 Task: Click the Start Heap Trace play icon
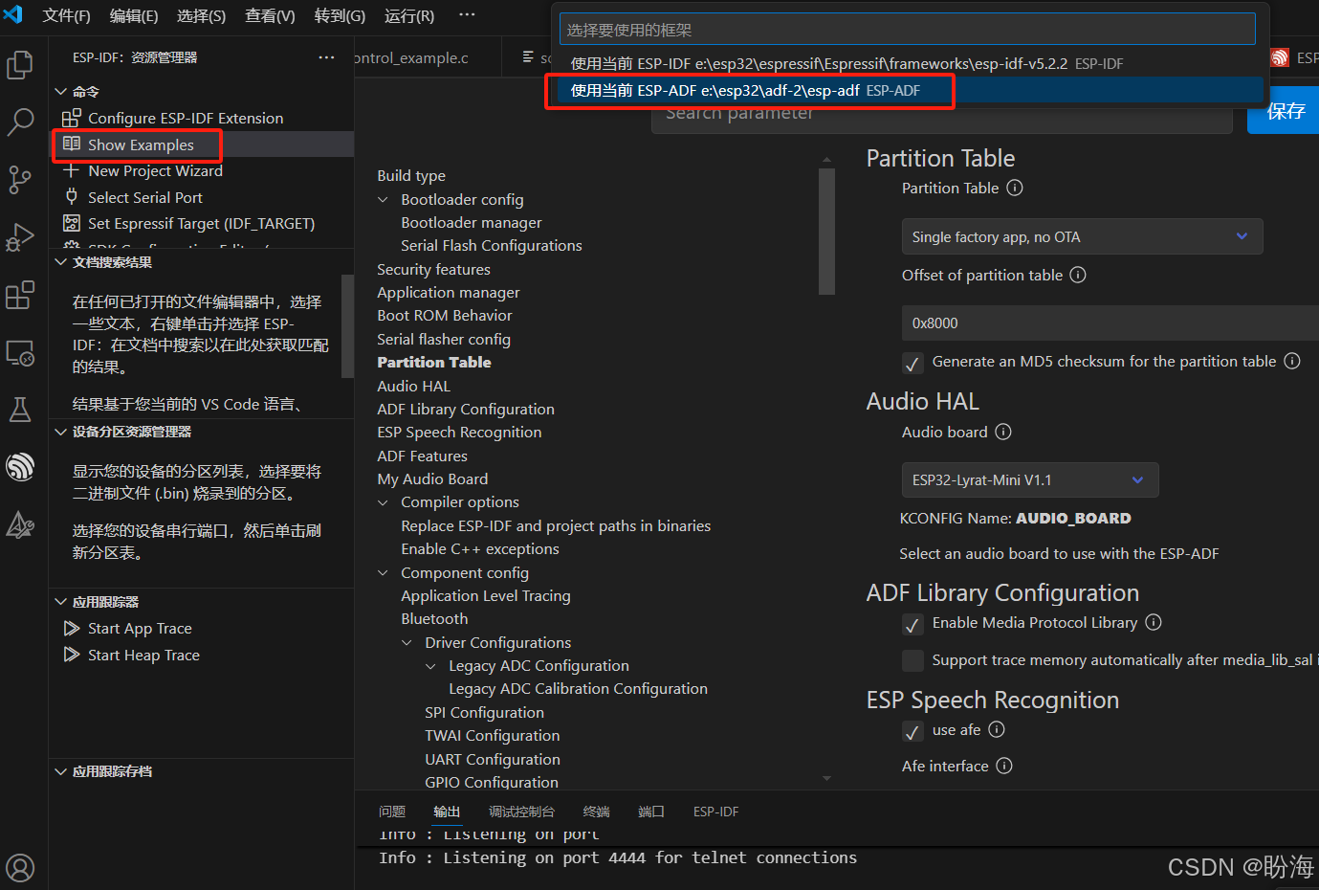71,655
